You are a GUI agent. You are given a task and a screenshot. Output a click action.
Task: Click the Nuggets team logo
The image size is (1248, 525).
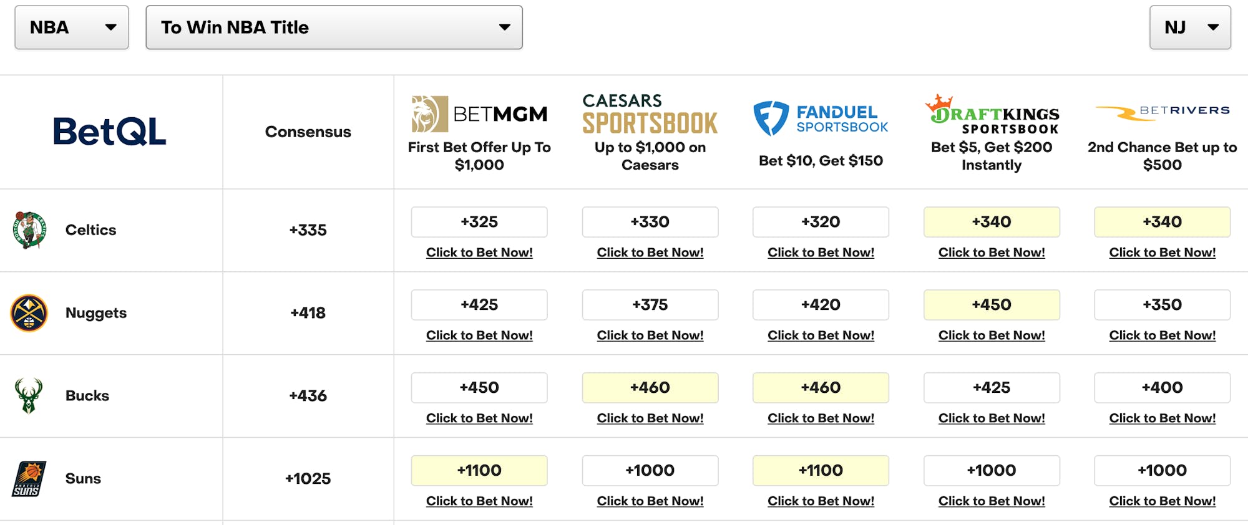pos(29,313)
